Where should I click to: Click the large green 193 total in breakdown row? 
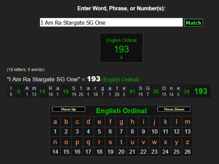(x=201, y=91)
